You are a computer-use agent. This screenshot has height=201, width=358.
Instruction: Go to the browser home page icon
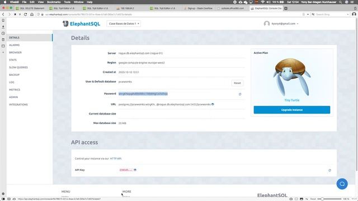[x=32, y=15]
